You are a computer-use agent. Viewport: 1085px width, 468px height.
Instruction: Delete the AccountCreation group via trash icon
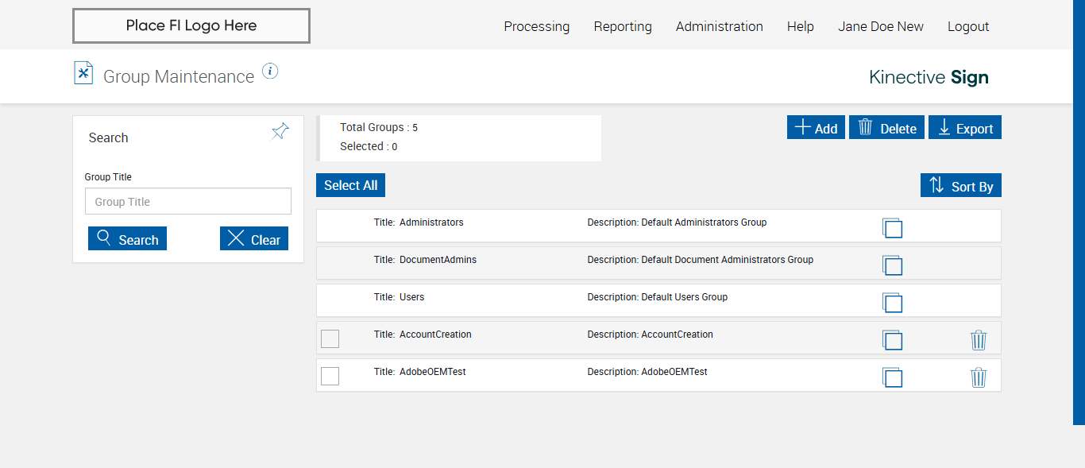tap(979, 340)
